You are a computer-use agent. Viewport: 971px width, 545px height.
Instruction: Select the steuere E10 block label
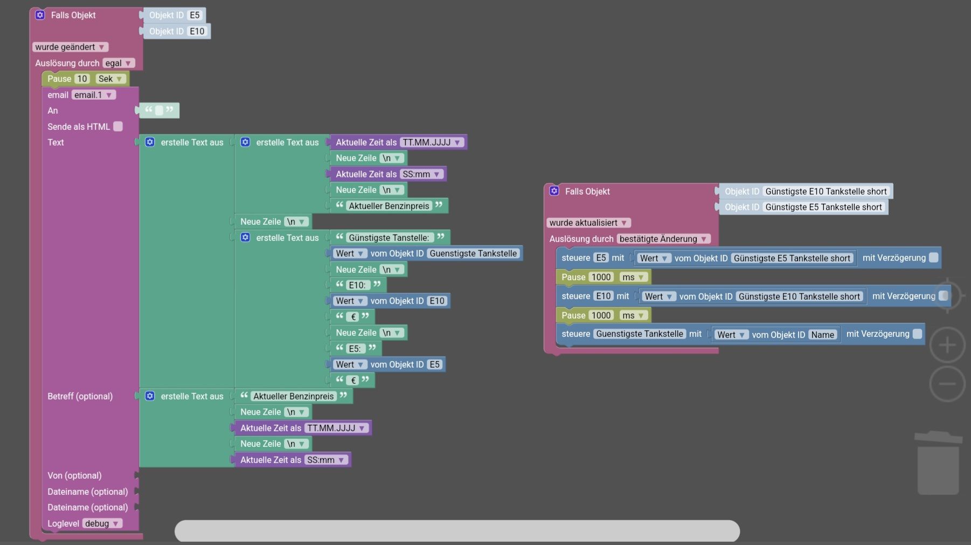[x=576, y=296]
